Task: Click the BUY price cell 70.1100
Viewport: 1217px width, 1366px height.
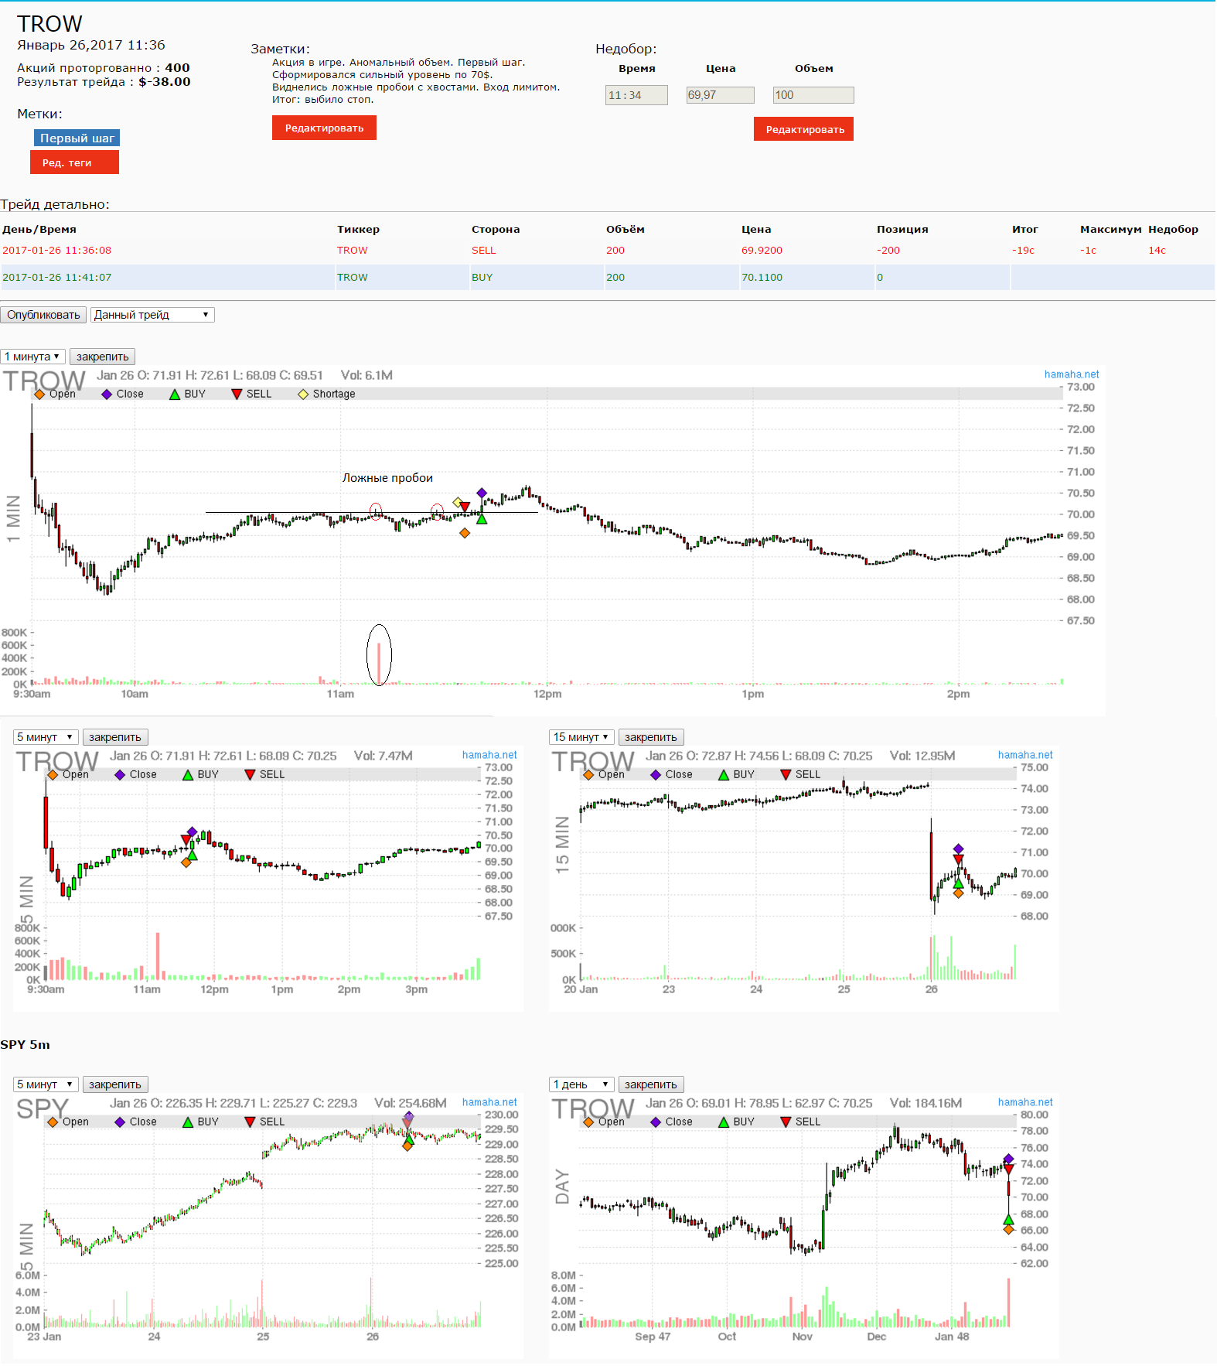Action: pos(762,278)
